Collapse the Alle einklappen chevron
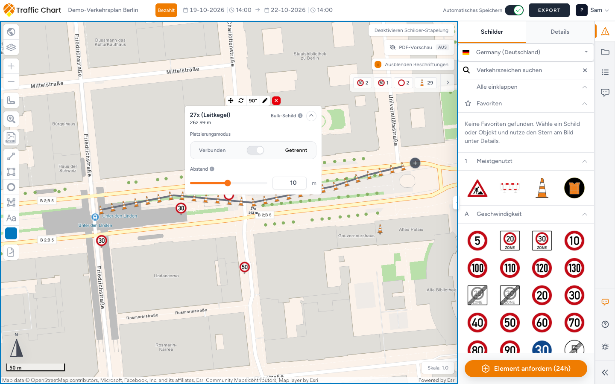615x384 pixels. coord(585,87)
